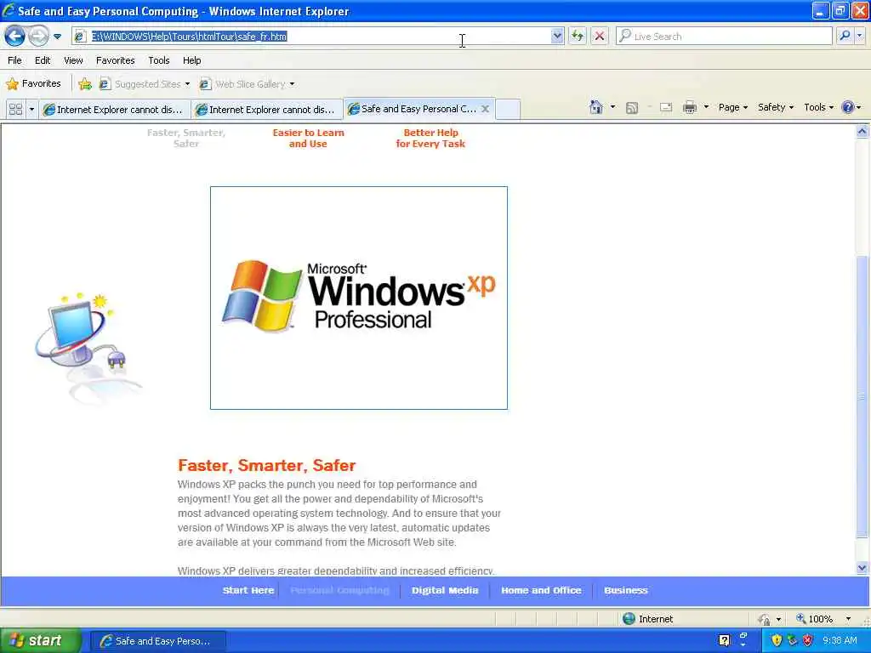The width and height of the screenshot is (871, 653).
Task: Click the Back navigation arrow
Action: 14,37
